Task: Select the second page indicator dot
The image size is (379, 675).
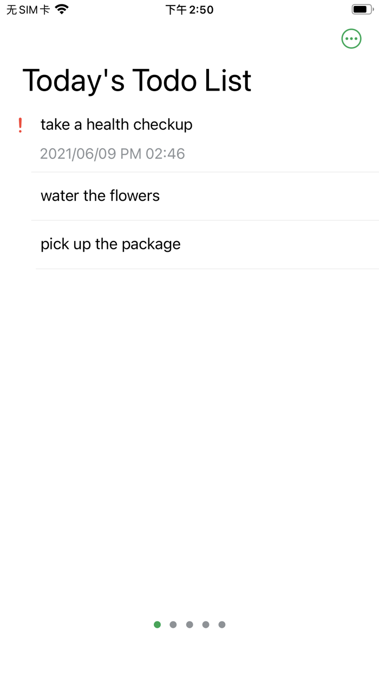Action: pos(173,625)
